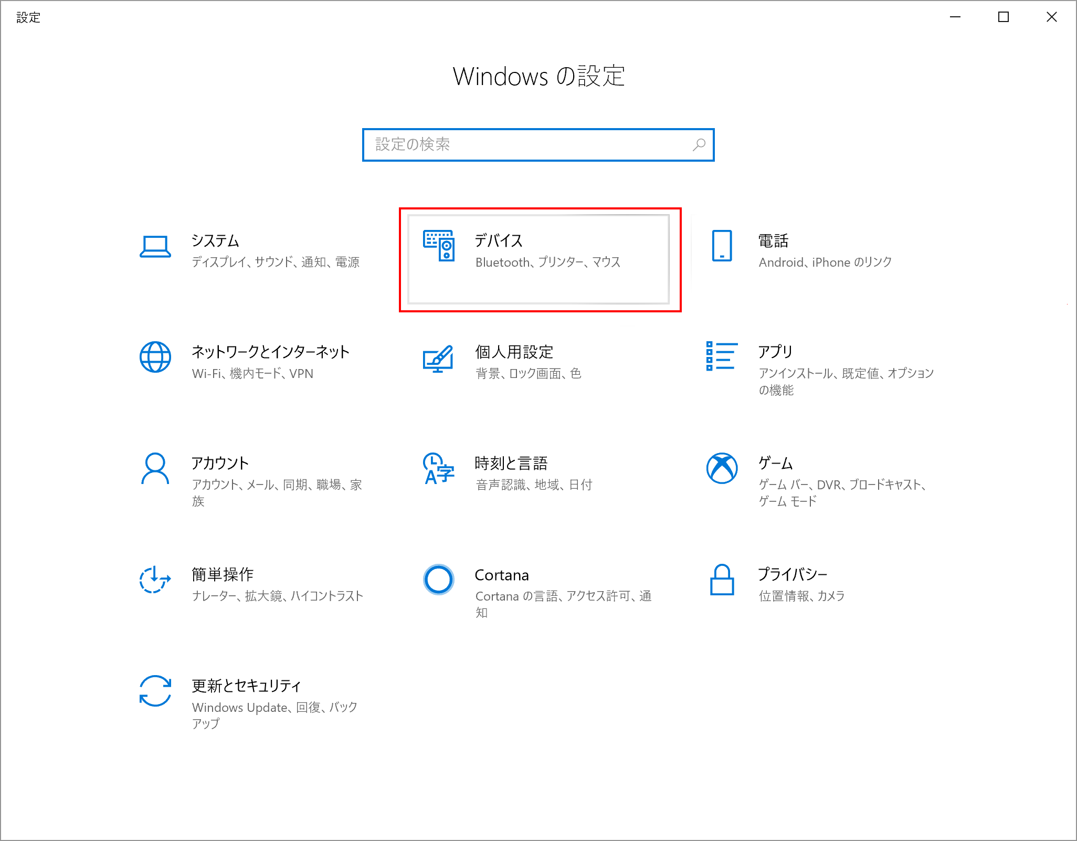1077x841 pixels.
Task: Click 'ナレーター、拡大鏡、ハイコントラスト' description
Action: coord(278,596)
